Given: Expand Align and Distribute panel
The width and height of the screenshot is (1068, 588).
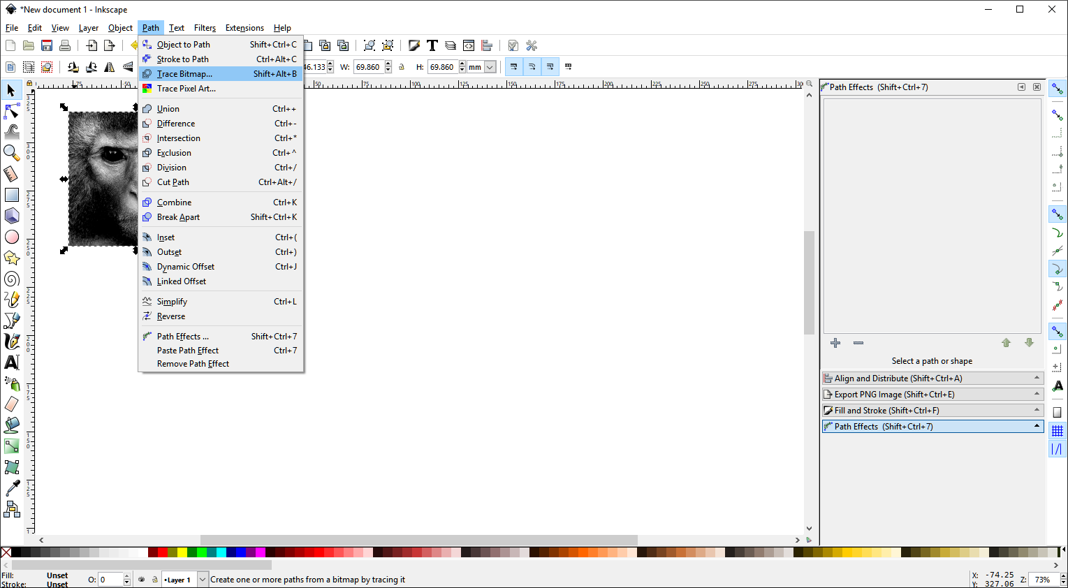Looking at the screenshot, I should point(932,378).
